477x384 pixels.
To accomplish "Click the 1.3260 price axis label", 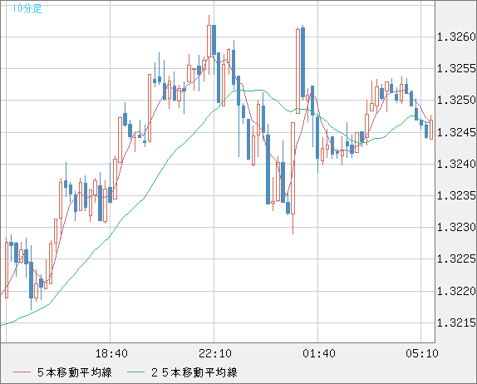I will pyautogui.click(x=456, y=37).
